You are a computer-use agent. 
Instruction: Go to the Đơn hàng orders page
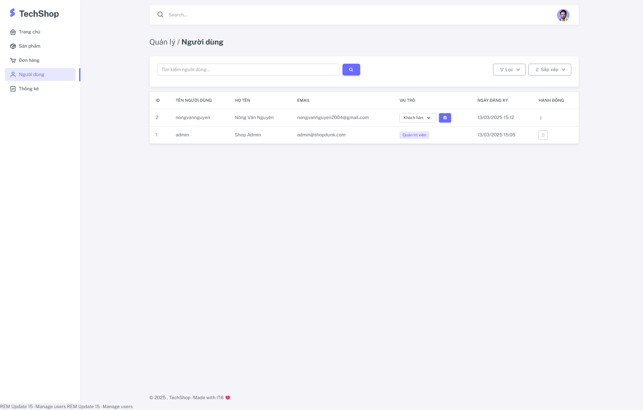click(x=29, y=60)
